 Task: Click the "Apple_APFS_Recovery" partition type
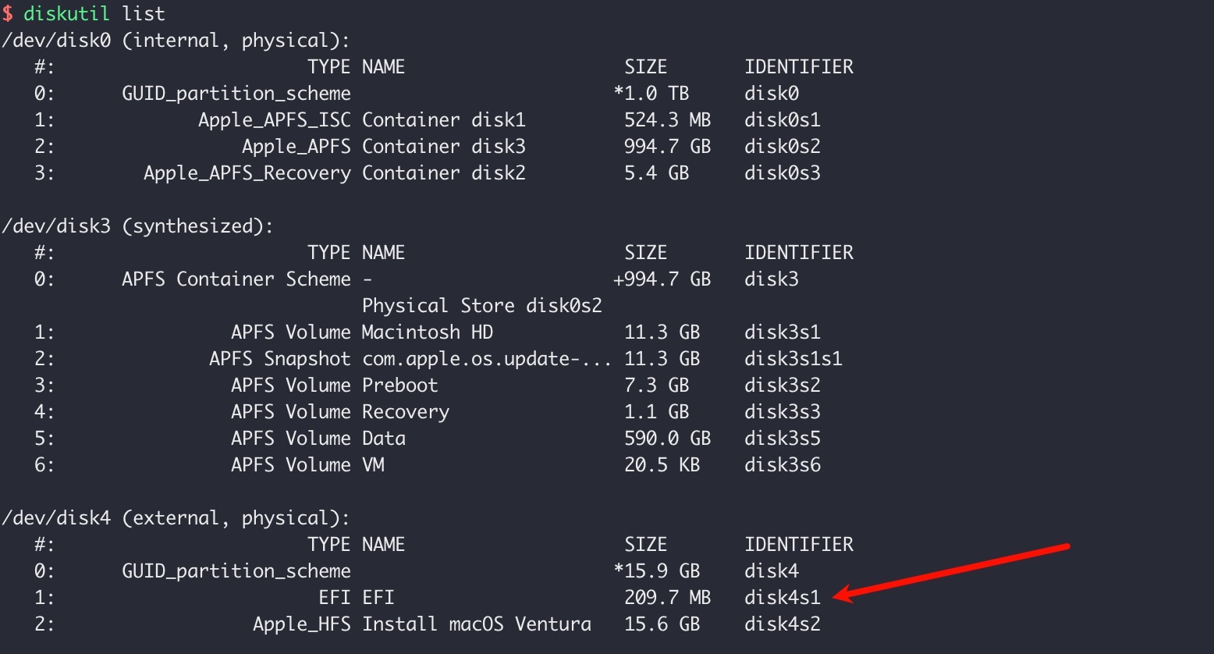(247, 173)
